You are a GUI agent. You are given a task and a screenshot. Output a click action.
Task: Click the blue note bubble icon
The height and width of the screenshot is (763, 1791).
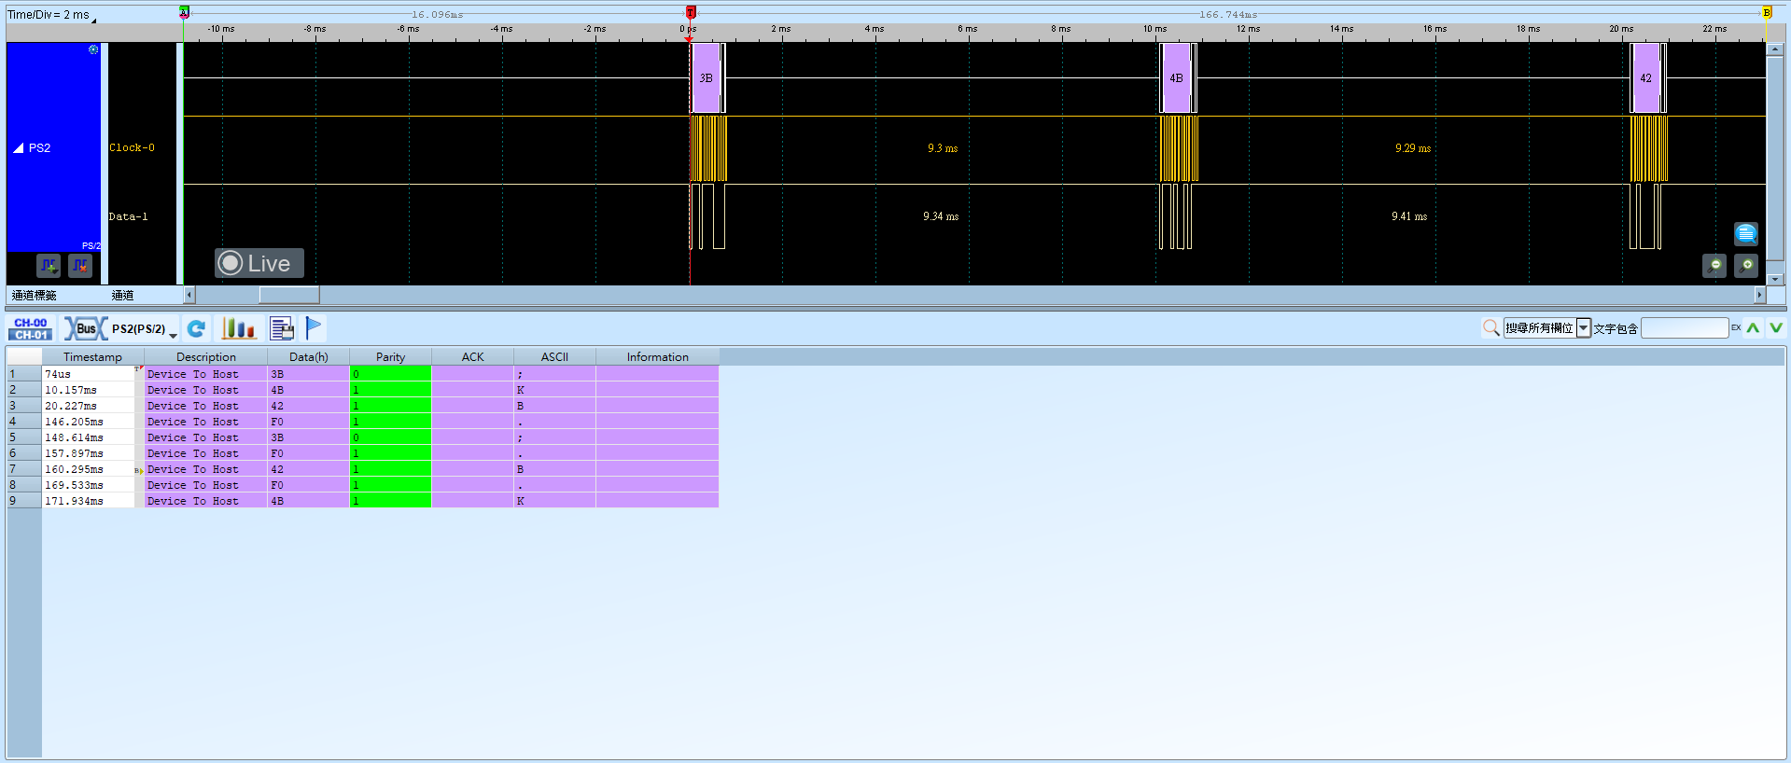(1746, 233)
